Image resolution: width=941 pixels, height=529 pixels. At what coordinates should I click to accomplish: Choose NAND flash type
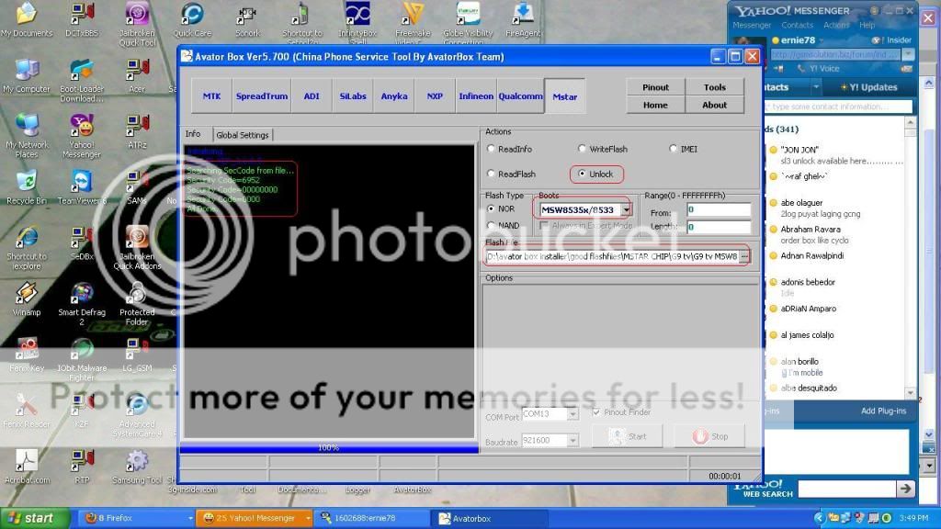492,225
